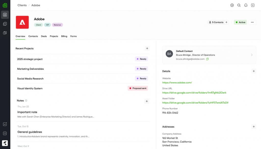The image size is (261, 149).
Task: Open the global search icon
Action: coord(239,5)
